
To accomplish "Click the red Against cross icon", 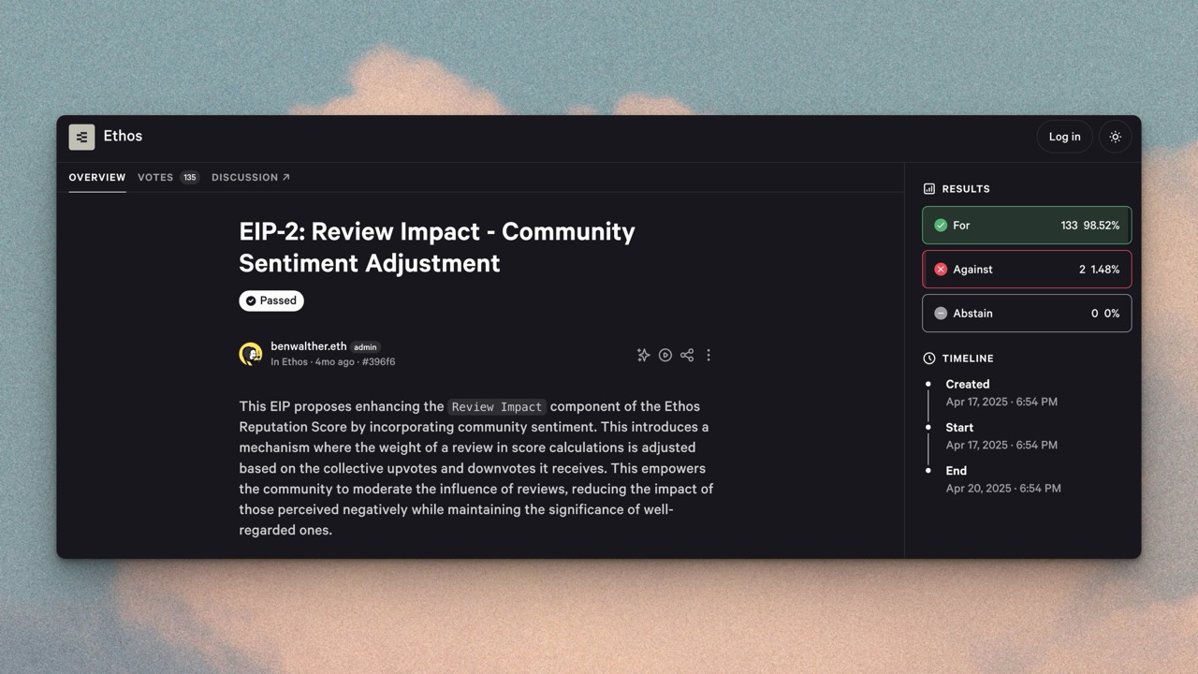I will click(x=941, y=269).
